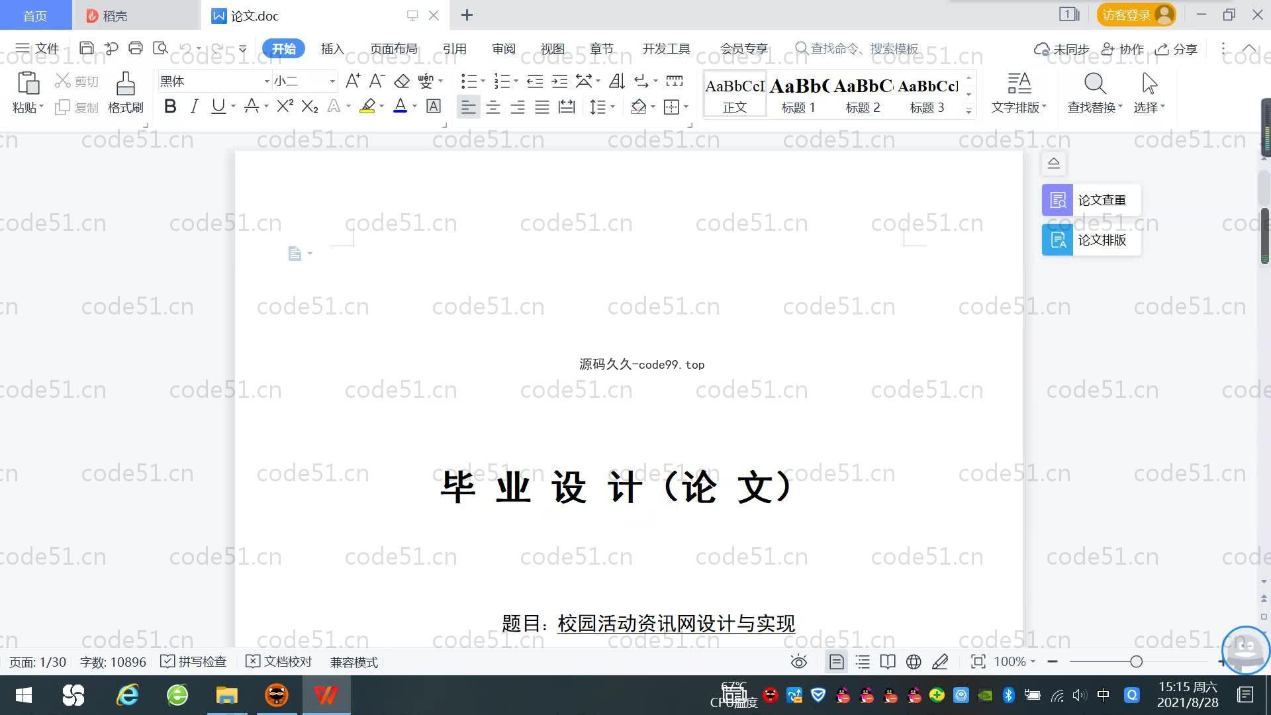Image resolution: width=1271 pixels, height=715 pixels.
Task: Collapse the side tool panel arrow
Action: coord(1054,163)
